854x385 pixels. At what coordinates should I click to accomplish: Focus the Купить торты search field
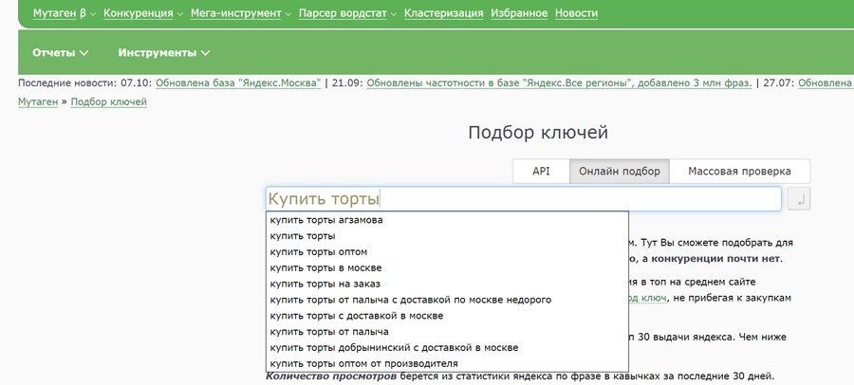pyautogui.click(x=524, y=199)
